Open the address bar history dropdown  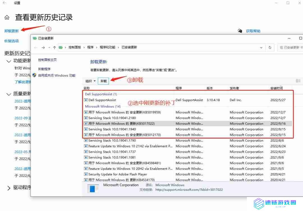click(261, 47)
